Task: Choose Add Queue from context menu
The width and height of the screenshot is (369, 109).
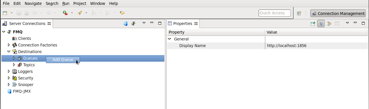Action: click(63, 60)
